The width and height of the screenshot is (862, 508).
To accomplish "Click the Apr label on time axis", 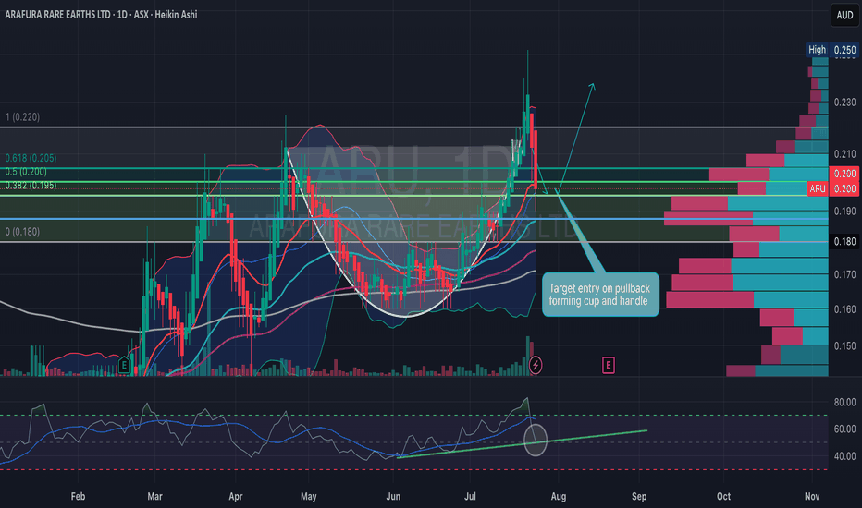I will tap(235, 497).
